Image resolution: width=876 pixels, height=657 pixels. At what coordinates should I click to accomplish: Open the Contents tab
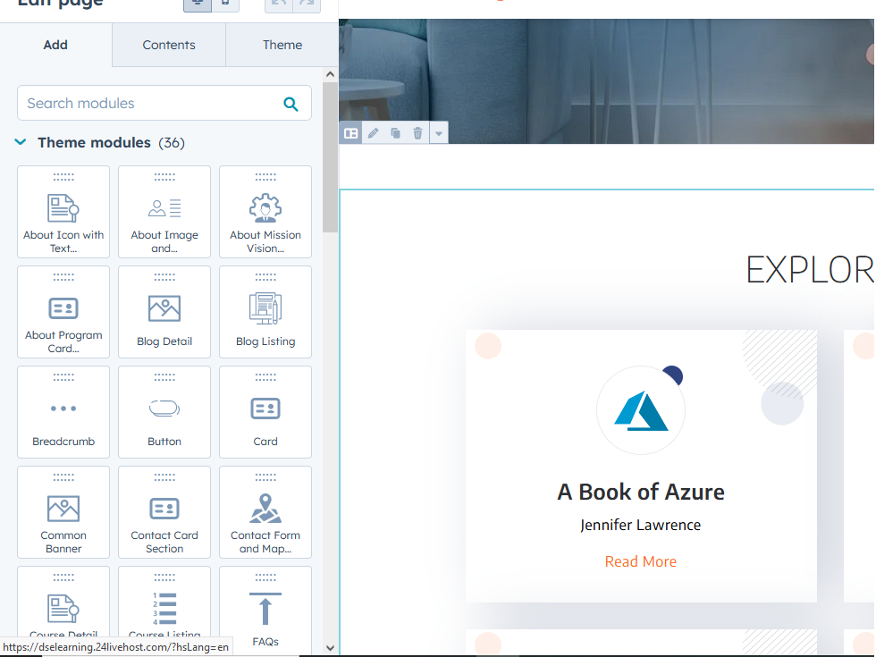click(169, 45)
